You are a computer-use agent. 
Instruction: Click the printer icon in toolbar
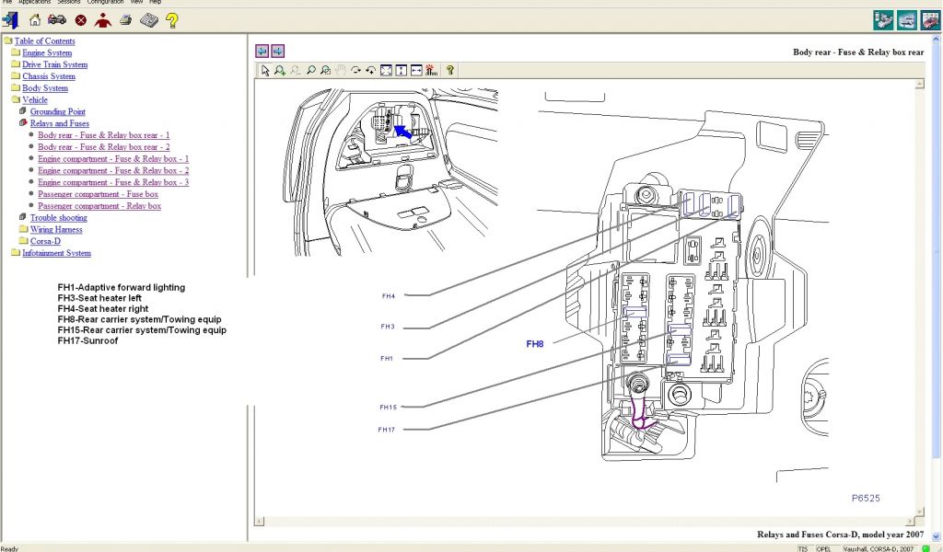click(125, 20)
